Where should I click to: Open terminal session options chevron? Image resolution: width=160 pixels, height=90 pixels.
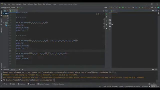[x=22, y=69]
